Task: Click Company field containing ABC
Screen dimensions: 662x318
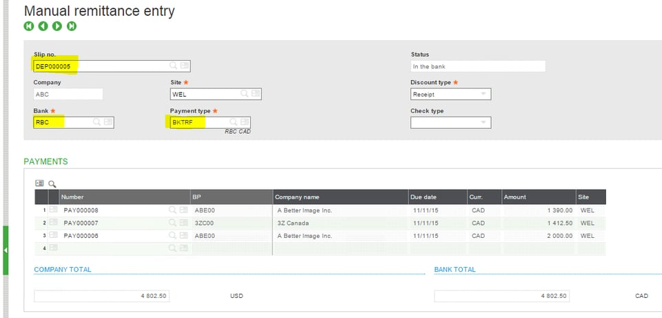Action: point(68,95)
